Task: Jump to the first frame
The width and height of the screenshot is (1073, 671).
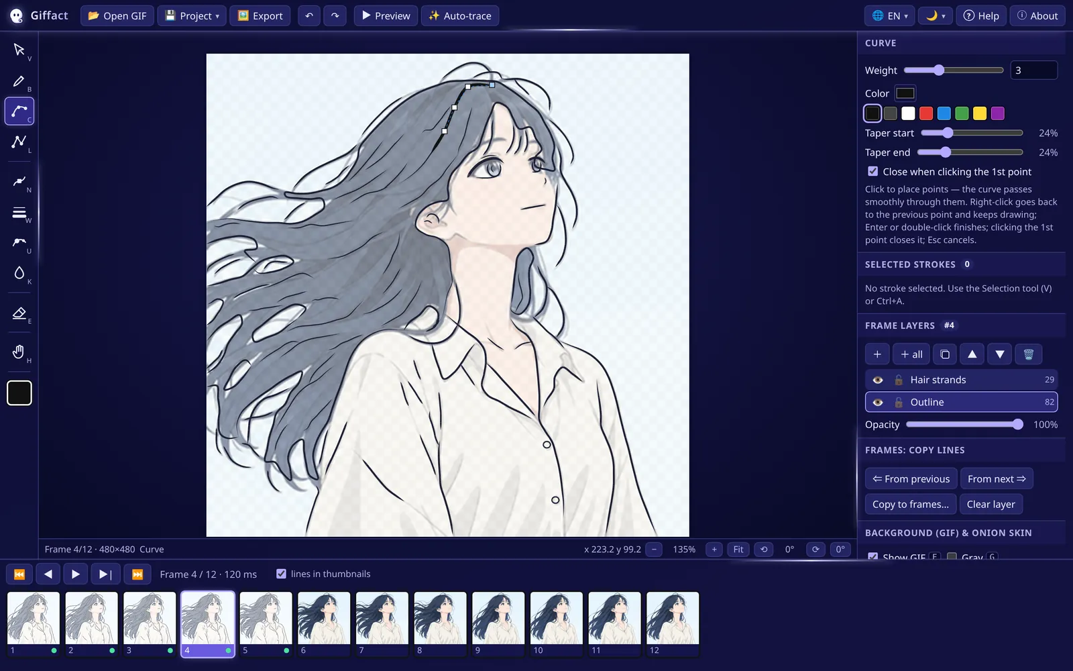Action: (19, 574)
